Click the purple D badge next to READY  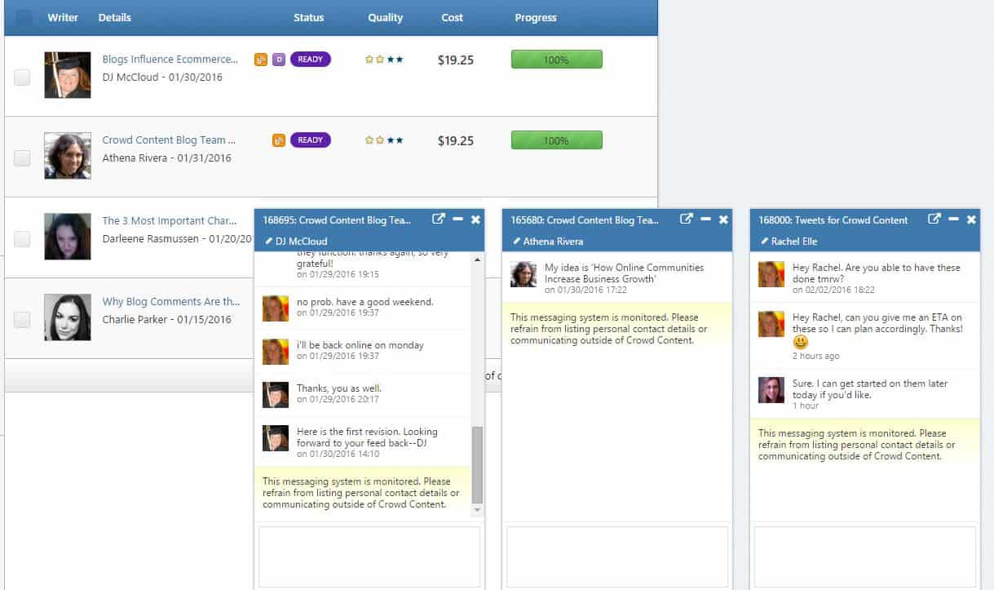tap(277, 59)
